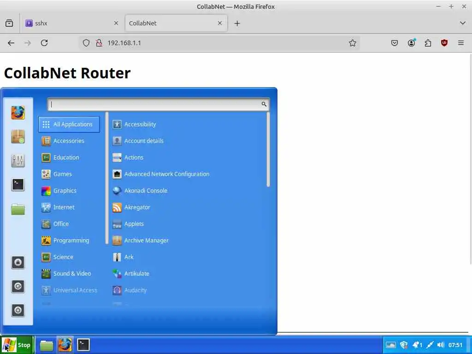The width and height of the screenshot is (472, 354).
Task: Select the Sound & Video category
Action: point(69,273)
